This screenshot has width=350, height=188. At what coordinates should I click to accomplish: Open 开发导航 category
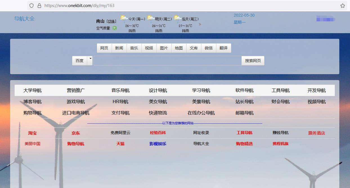point(317,90)
